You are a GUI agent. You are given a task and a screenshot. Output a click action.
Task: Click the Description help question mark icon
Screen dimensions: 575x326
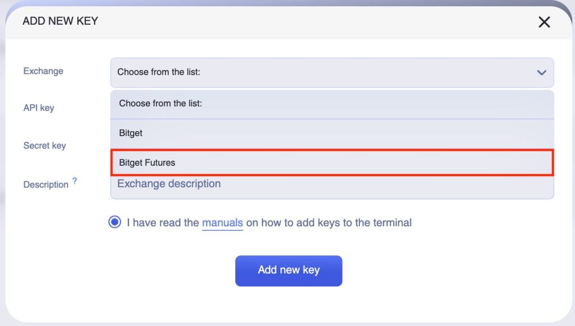pos(75,181)
